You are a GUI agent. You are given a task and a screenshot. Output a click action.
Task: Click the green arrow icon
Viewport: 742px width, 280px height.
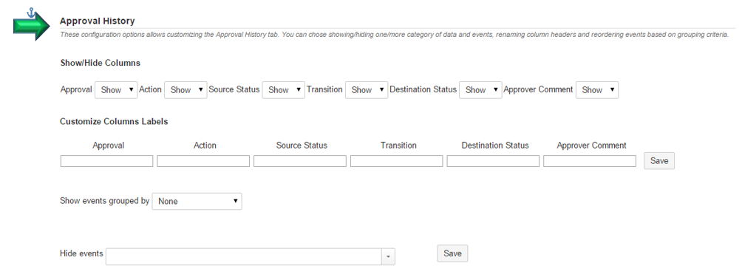tap(31, 26)
